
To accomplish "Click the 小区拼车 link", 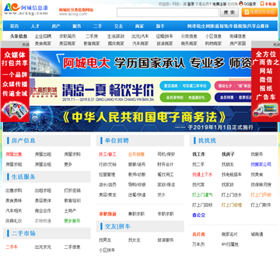I will (107, 250).
